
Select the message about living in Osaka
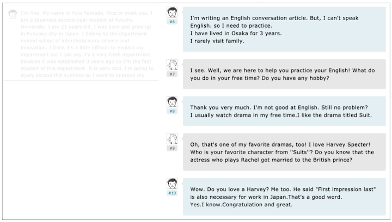coord(284,29)
